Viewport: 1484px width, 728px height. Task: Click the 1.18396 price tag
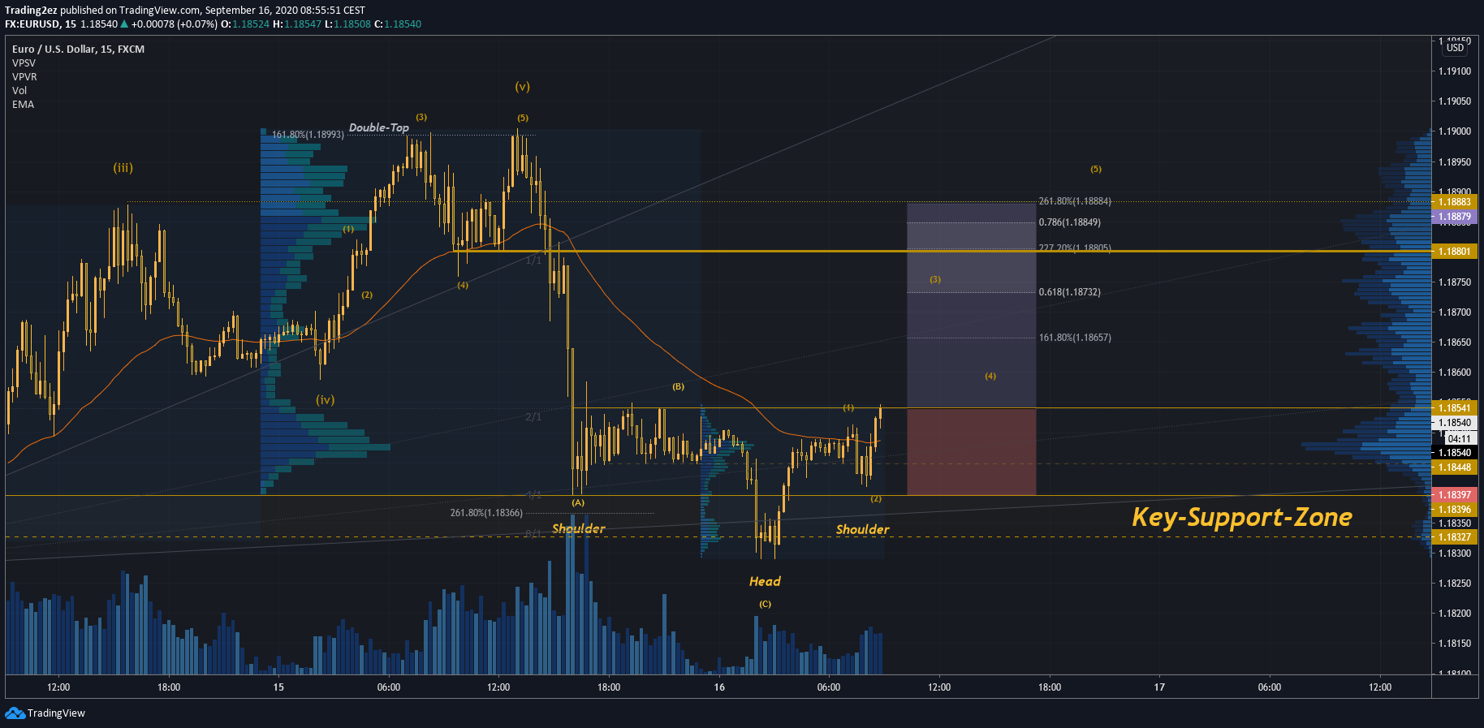[x=1455, y=510]
